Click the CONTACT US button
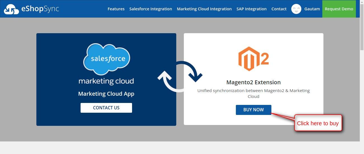This screenshot has height=154, width=364. 106,108
